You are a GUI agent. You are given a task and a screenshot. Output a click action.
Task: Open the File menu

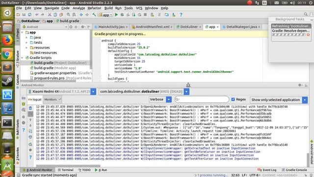tap(19, 8)
